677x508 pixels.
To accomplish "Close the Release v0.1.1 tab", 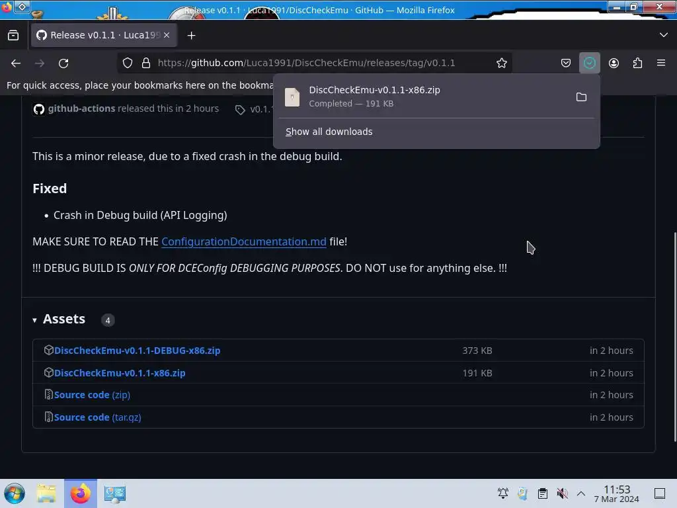I will [x=167, y=35].
